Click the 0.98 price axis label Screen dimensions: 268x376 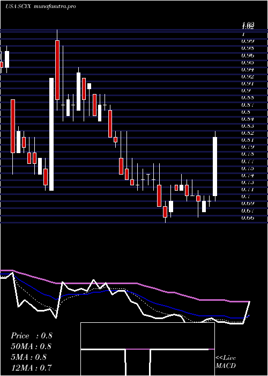point(248,48)
